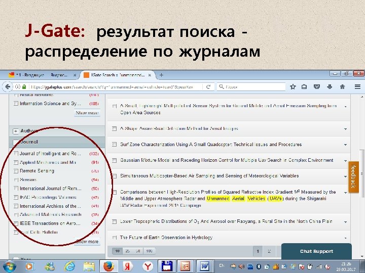
Task: Show 100 results per page
Action: [149, 251]
